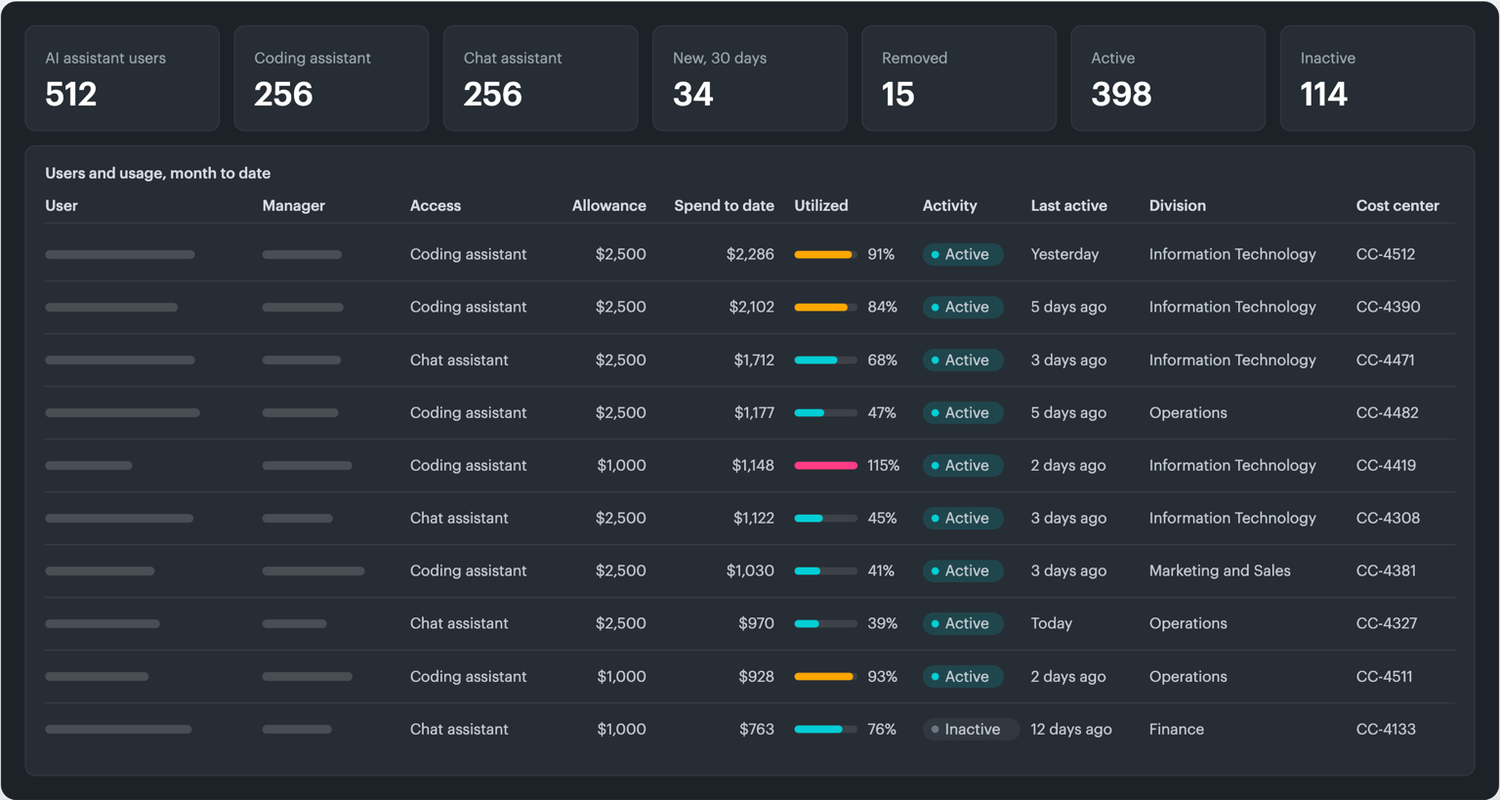Click Users and usage, month to date heading

click(x=157, y=173)
